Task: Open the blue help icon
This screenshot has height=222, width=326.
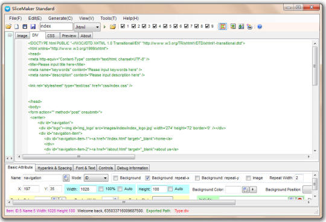Action: coord(260,26)
